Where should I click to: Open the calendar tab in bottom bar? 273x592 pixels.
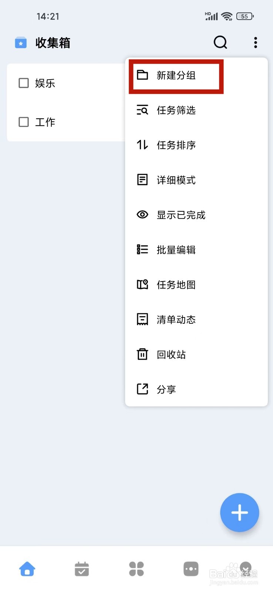82,569
